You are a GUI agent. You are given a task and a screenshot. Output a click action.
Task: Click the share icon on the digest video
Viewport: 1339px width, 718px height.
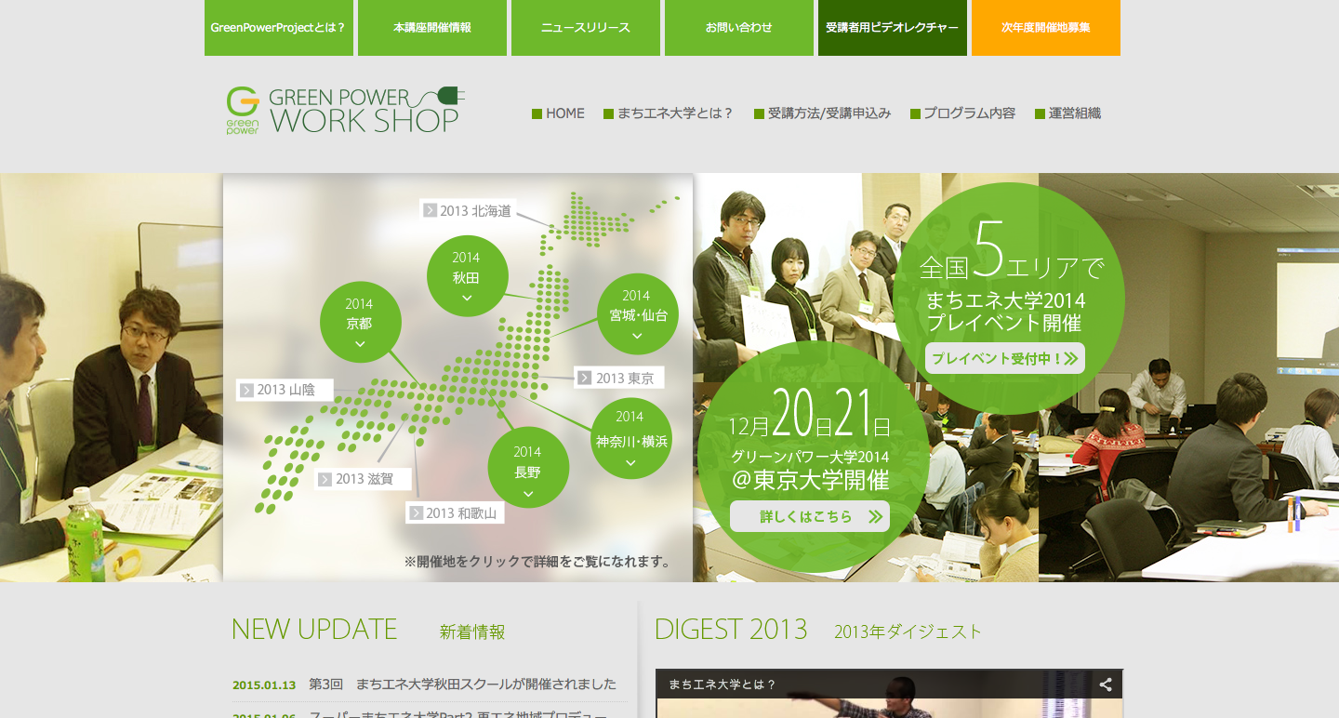pos(1106,684)
